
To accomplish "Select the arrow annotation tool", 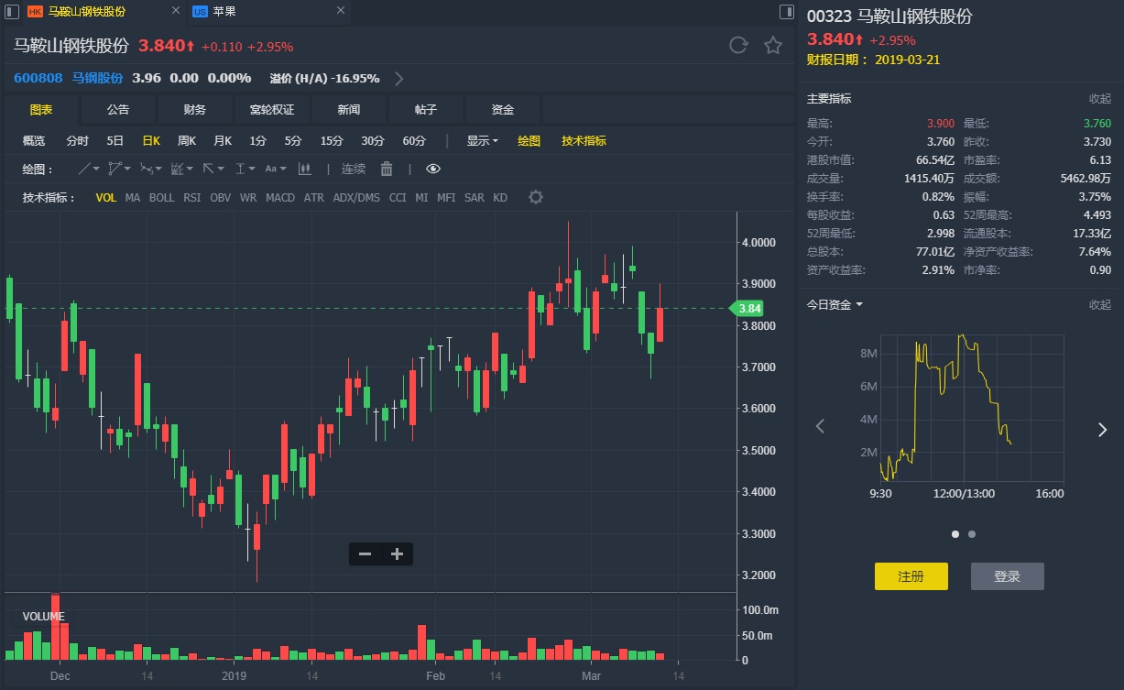I will (x=208, y=169).
